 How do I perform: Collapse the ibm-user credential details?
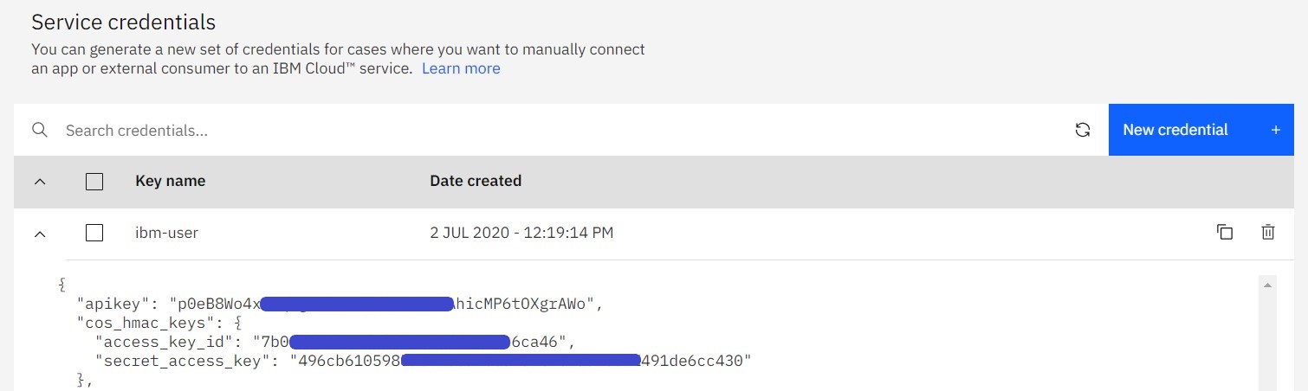point(39,233)
